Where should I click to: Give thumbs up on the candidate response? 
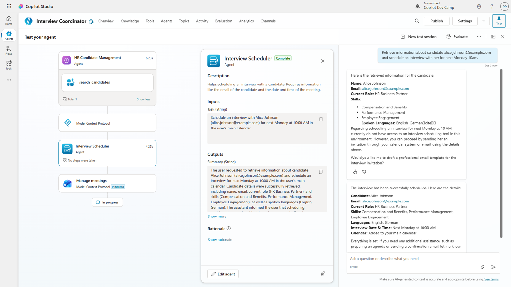click(355, 172)
